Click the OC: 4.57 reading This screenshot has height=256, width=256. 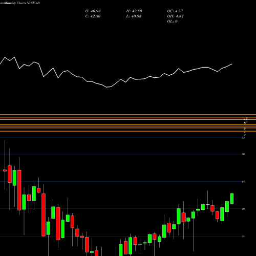175,11
